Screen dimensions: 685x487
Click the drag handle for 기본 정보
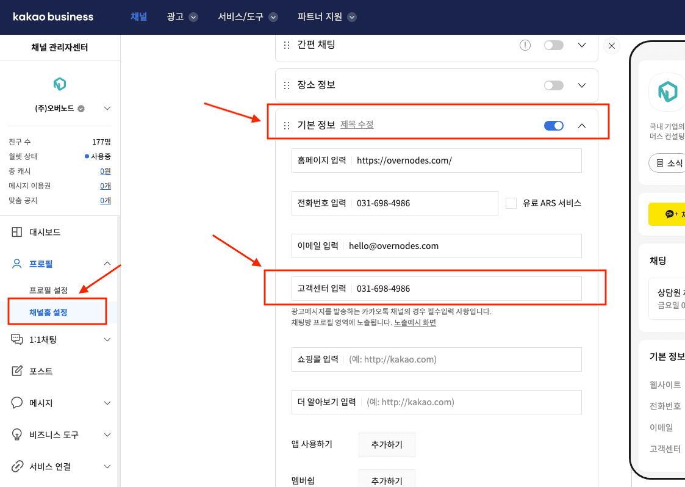[287, 126]
